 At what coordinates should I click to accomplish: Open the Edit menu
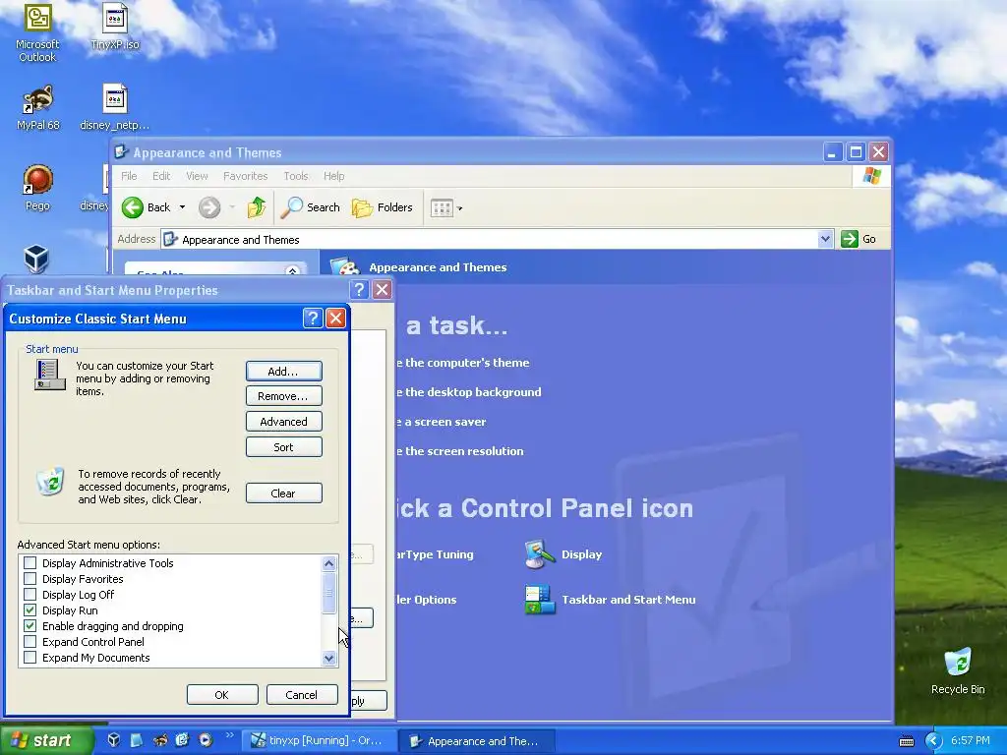(x=161, y=176)
